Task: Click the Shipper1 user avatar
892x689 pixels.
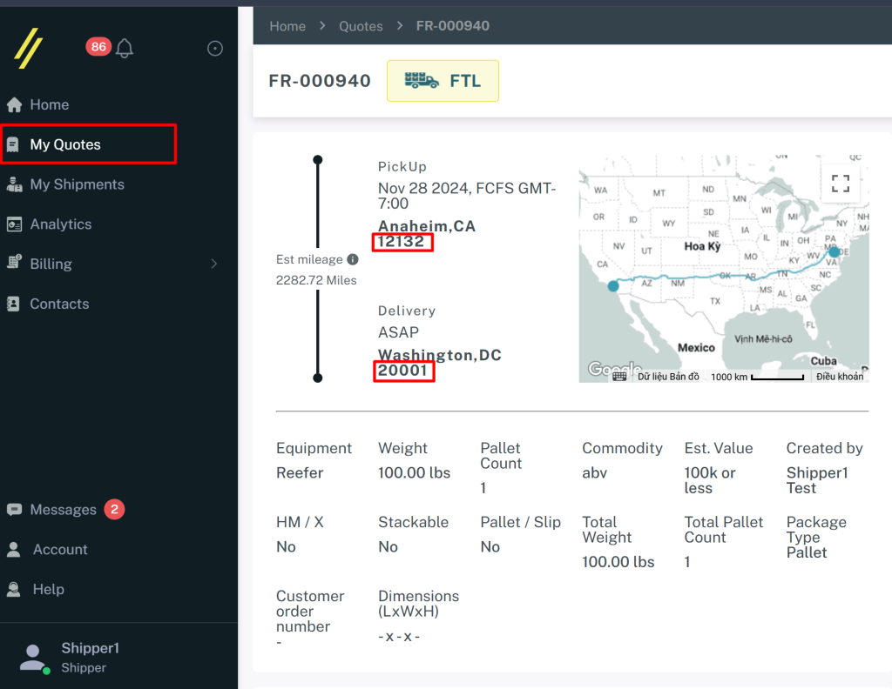Action: (x=33, y=659)
